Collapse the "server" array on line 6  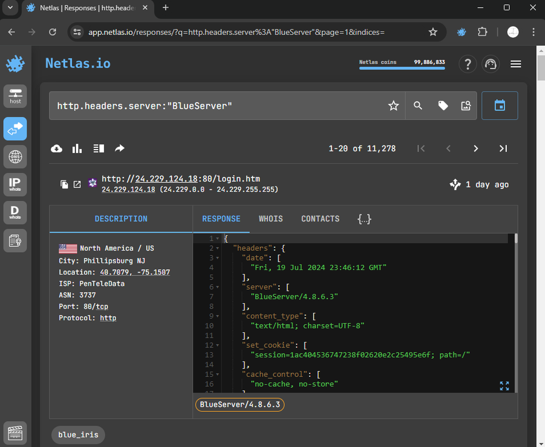218,288
